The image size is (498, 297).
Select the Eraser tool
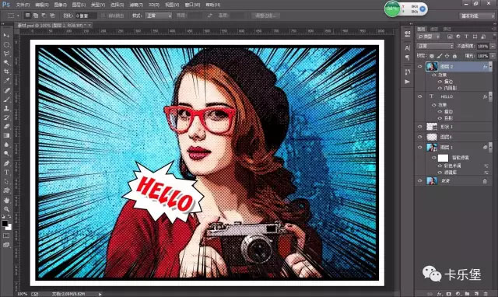[x=6, y=126]
